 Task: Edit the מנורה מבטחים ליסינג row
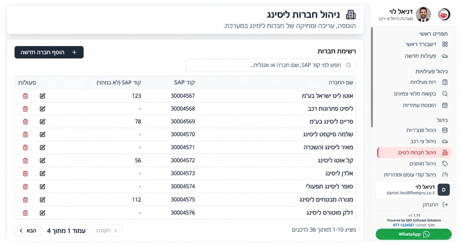pos(43,199)
